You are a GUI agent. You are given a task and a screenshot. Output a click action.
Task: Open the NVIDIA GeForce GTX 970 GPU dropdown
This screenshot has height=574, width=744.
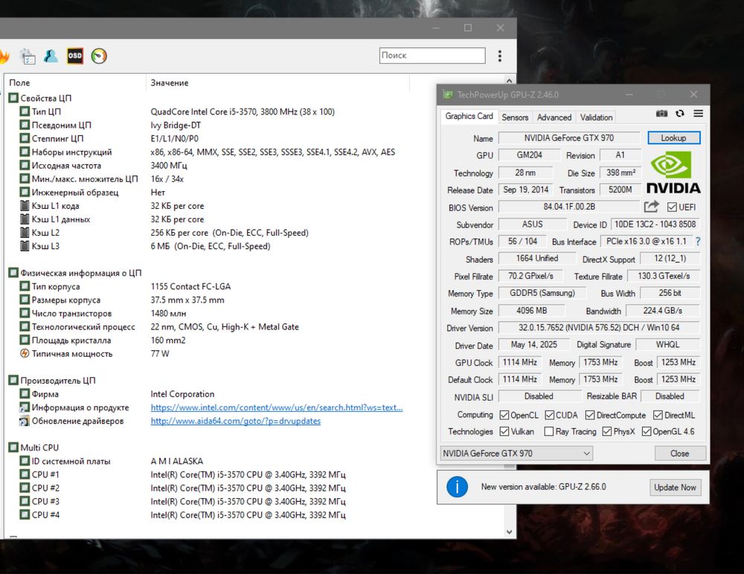pos(516,453)
